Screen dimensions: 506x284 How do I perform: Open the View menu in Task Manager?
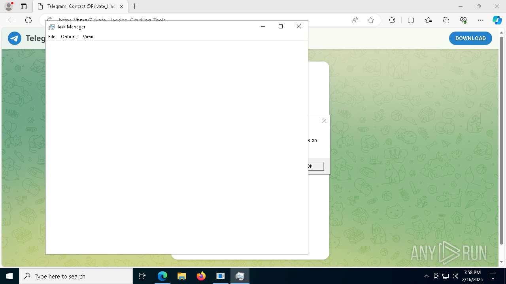point(88,37)
